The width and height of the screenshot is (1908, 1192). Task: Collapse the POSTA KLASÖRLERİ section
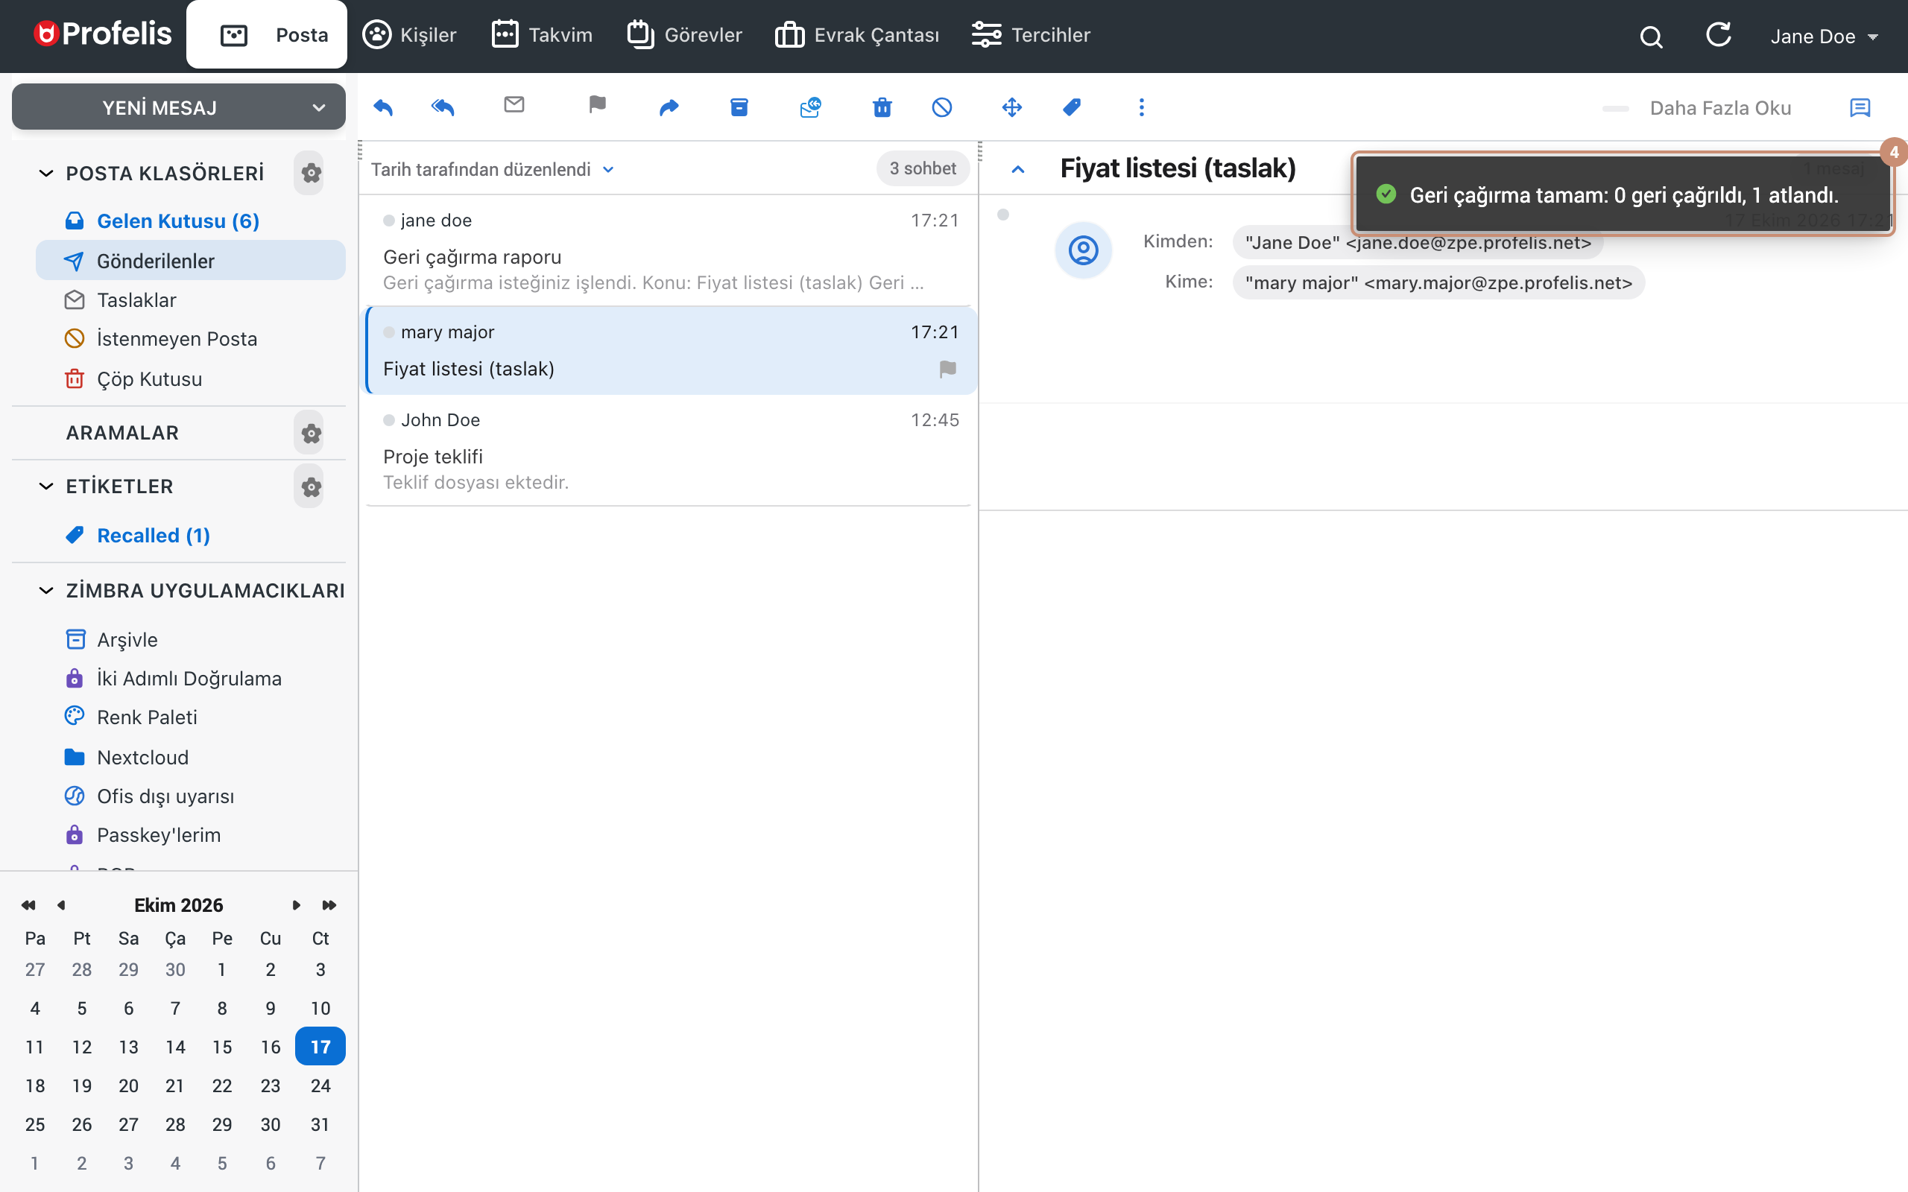[46, 174]
